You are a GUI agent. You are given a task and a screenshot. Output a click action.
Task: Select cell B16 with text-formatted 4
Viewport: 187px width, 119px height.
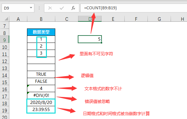[x=41, y=88]
